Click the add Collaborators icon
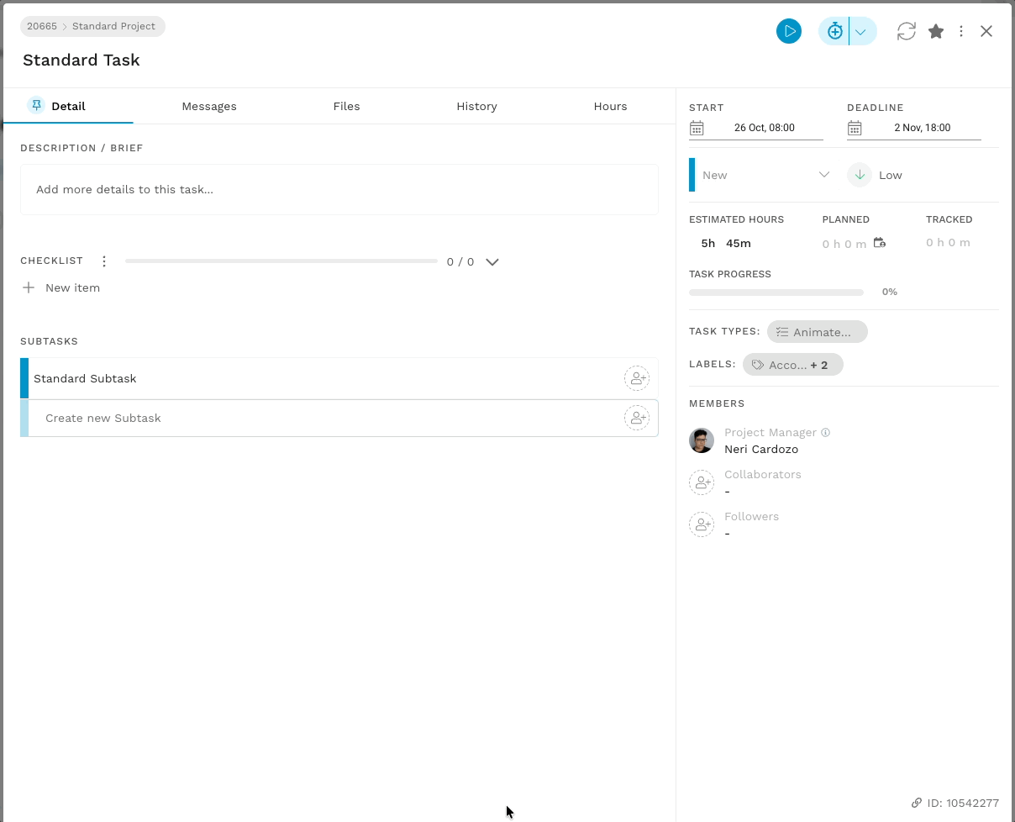 702,482
